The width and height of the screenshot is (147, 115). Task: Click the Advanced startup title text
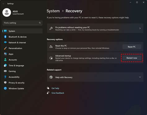click(x=63, y=56)
